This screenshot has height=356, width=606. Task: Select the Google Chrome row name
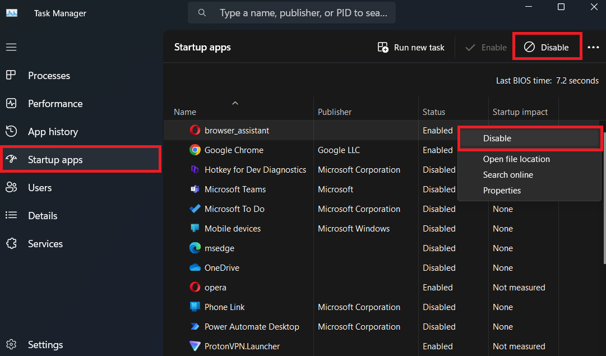pos(234,150)
